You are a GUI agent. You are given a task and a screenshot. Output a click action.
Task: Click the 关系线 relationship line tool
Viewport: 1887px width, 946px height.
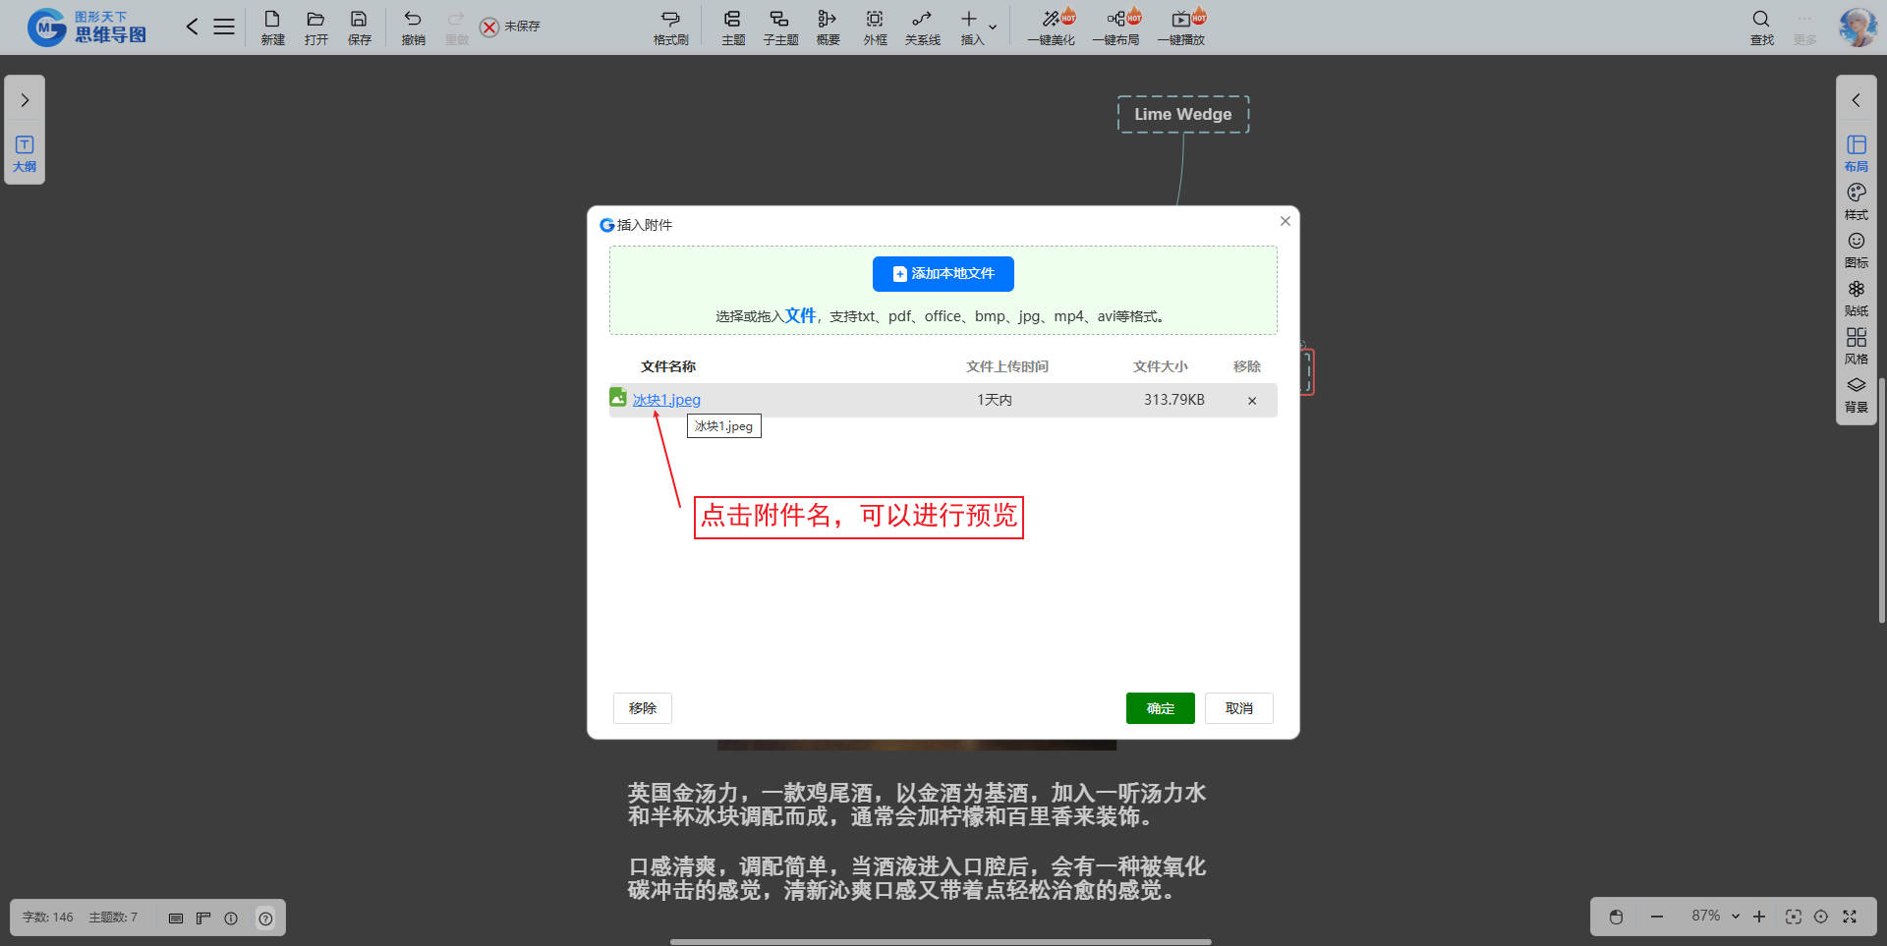pyautogui.click(x=922, y=27)
